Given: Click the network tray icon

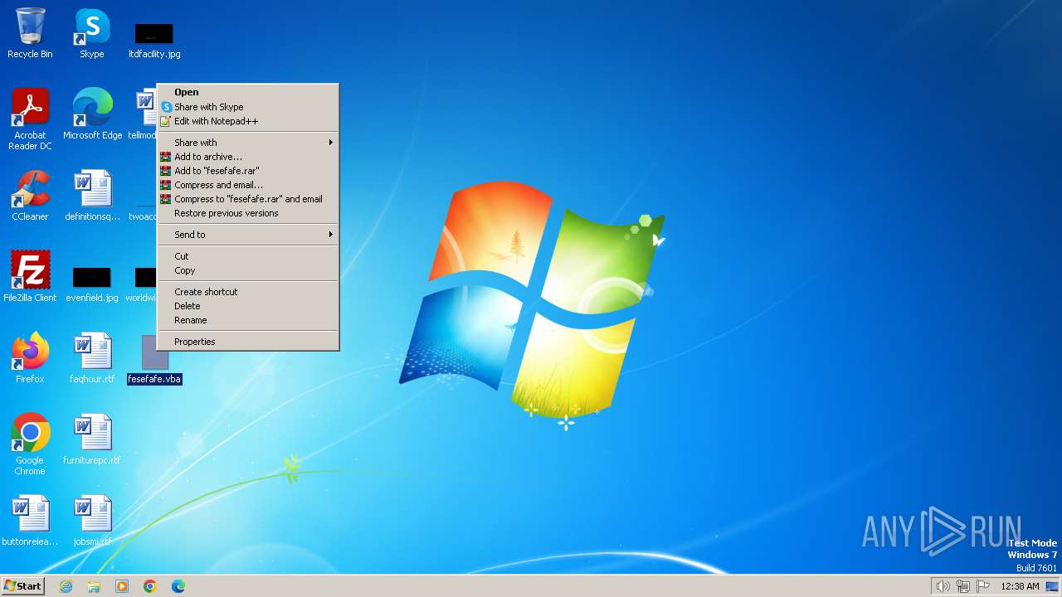Looking at the screenshot, I should pyautogui.click(x=963, y=586).
